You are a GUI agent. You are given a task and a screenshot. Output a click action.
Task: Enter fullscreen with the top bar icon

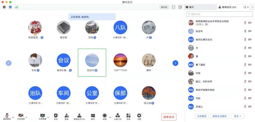click(173, 7)
